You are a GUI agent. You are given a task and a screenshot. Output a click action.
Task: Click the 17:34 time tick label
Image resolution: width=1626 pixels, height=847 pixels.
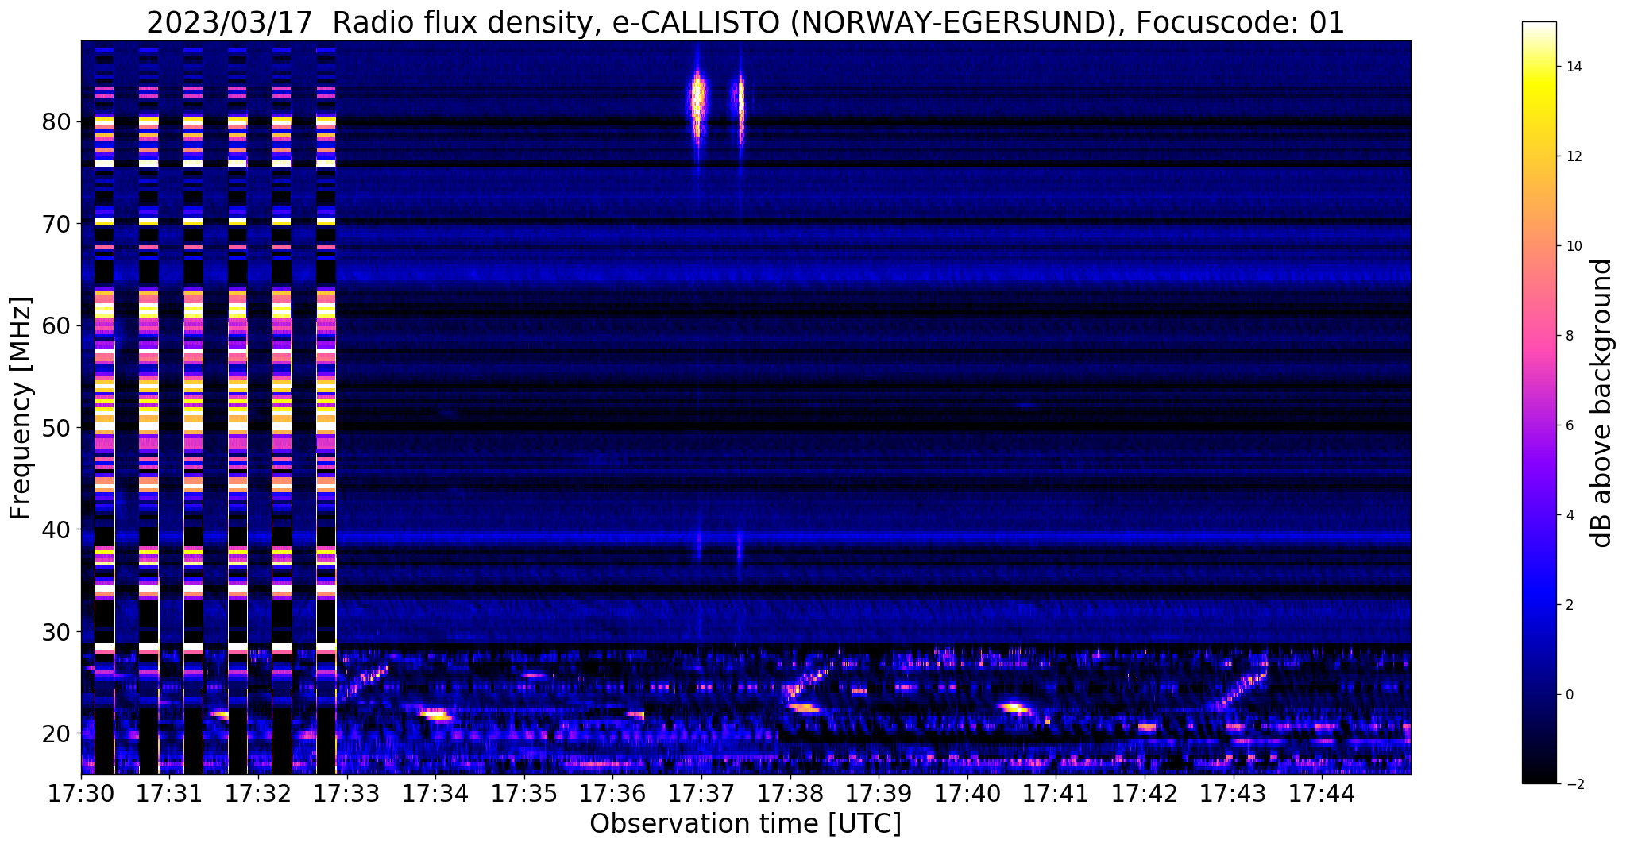point(435,793)
